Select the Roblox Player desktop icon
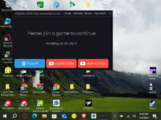 click(24, 74)
